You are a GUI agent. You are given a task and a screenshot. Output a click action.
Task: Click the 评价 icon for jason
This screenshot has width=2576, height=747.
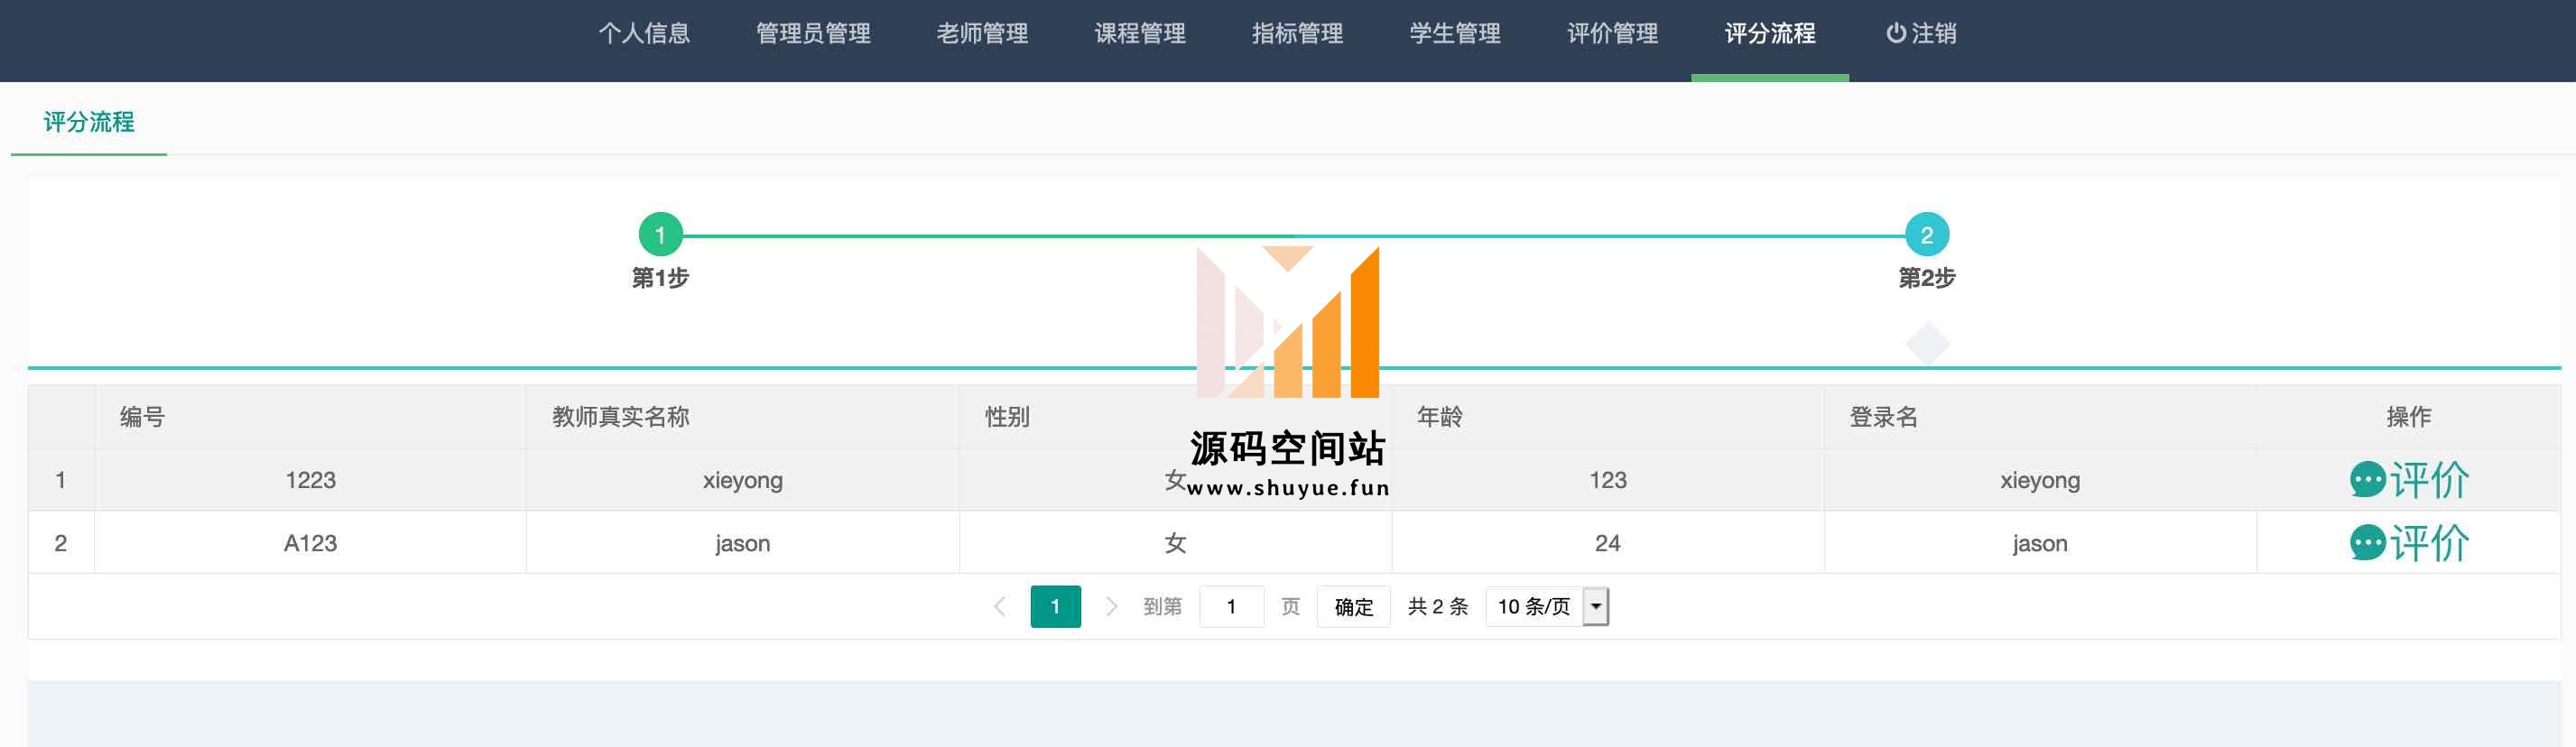point(2408,543)
